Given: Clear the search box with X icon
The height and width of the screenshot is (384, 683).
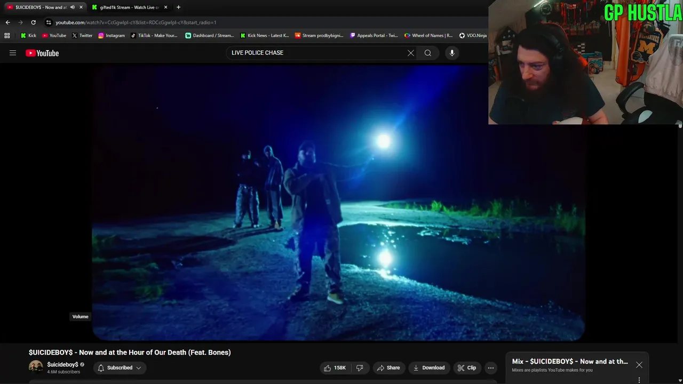Looking at the screenshot, I should (x=411, y=53).
